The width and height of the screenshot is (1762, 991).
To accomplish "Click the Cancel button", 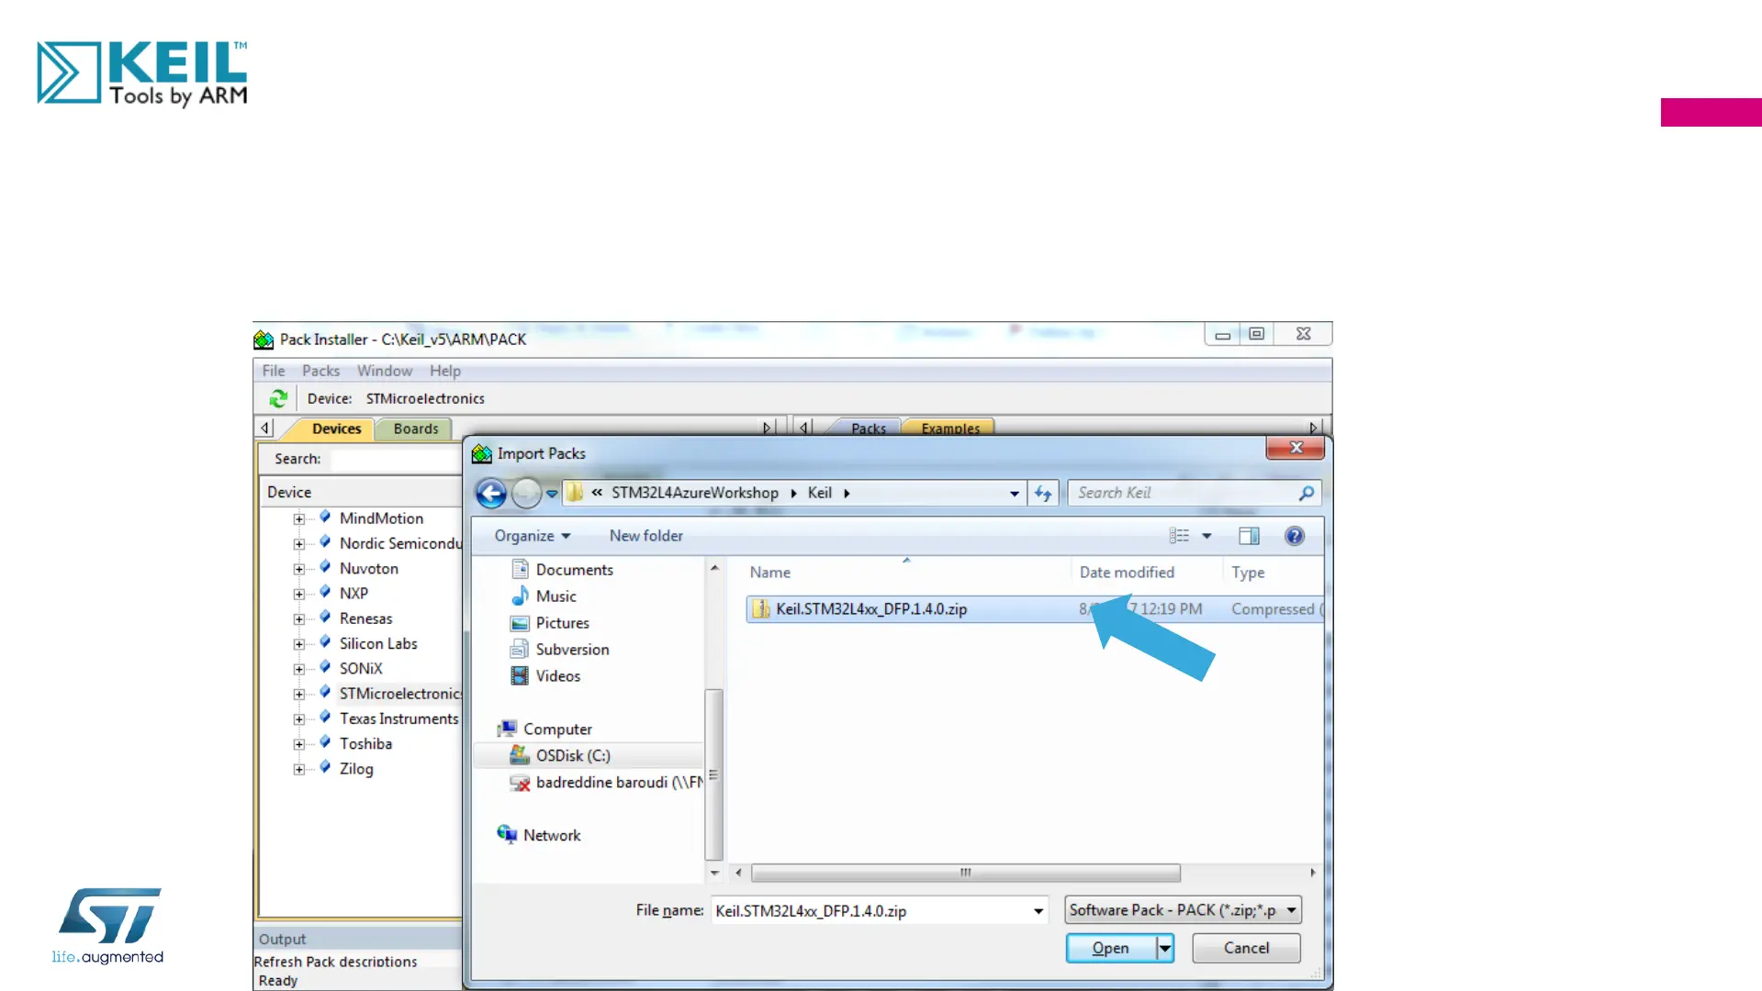I will pos(1246,948).
